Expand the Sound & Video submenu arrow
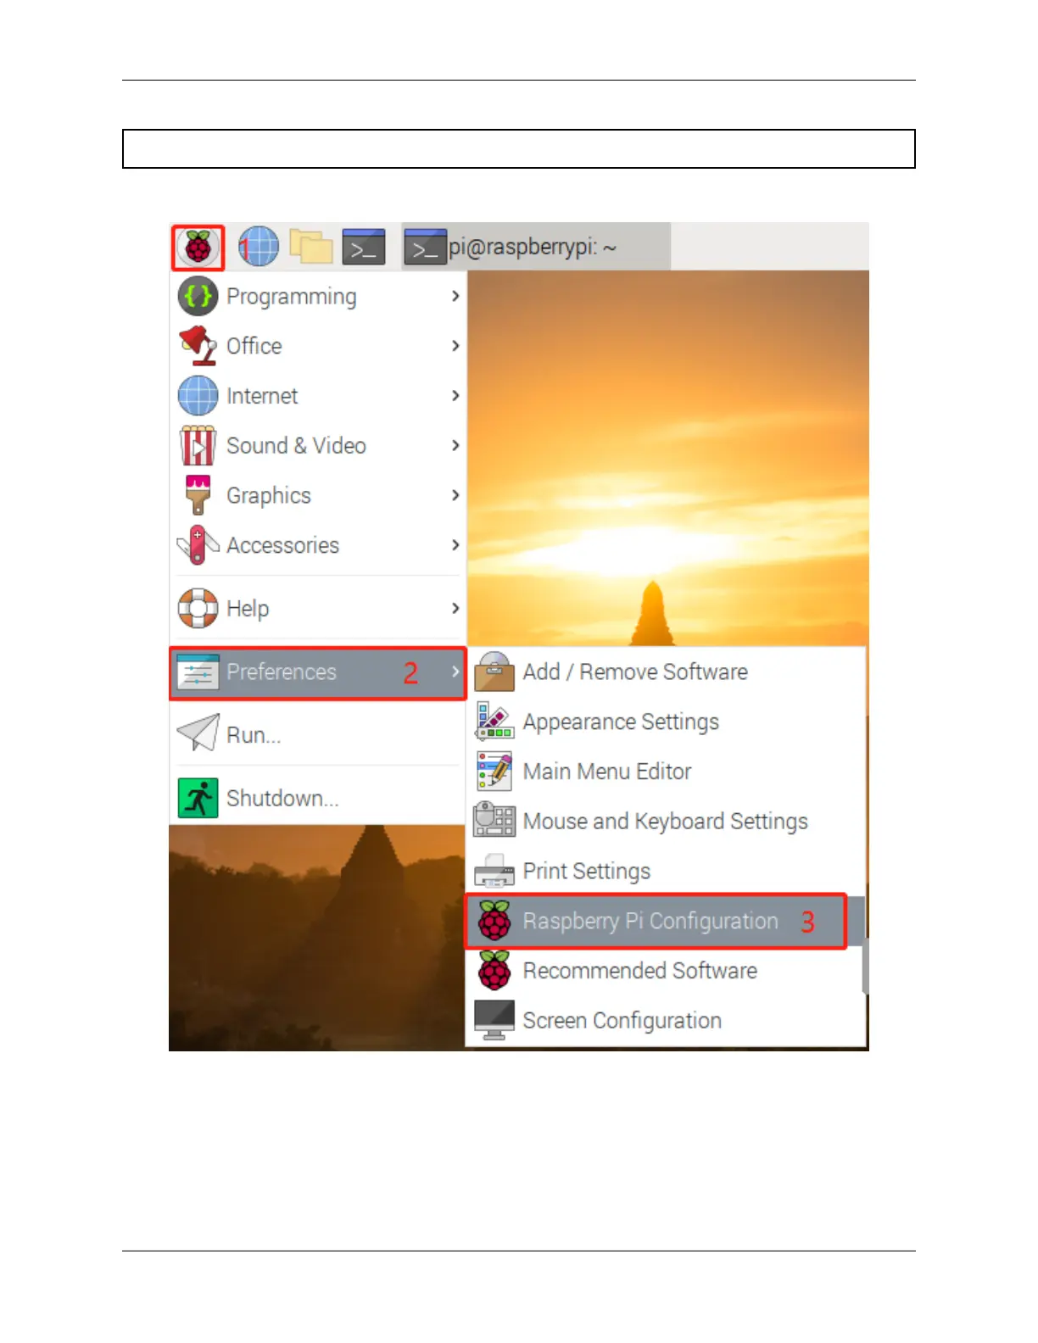Screen dimensions: 1038x1343 [455, 445]
